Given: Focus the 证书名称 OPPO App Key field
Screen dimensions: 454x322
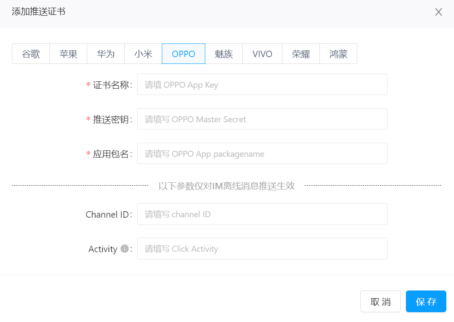Looking at the screenshot, I should click(262, 85).
